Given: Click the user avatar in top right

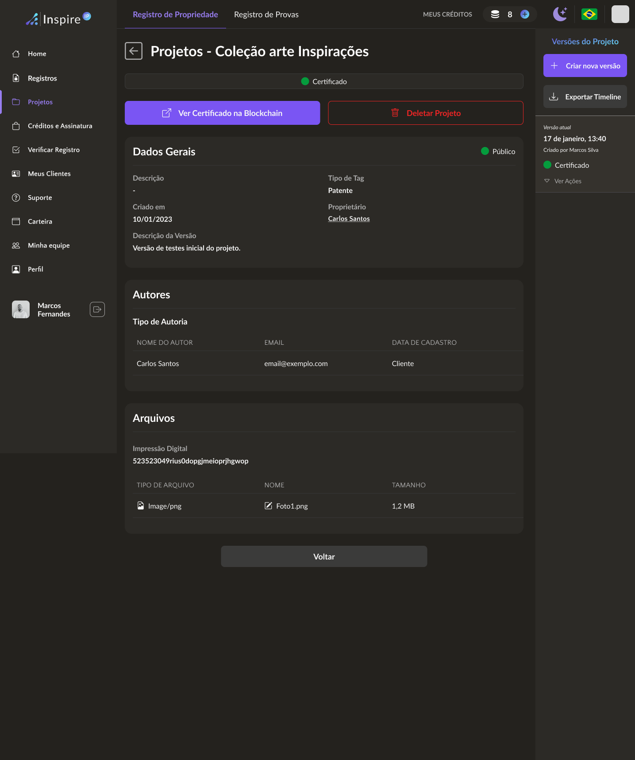Looking at the screenshot, I should click(x=620, y=14).
